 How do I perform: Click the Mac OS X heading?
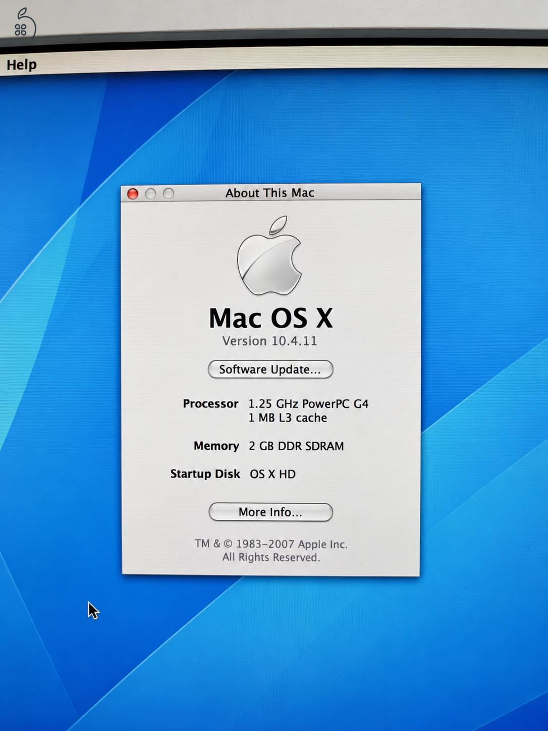click(271, 318)
